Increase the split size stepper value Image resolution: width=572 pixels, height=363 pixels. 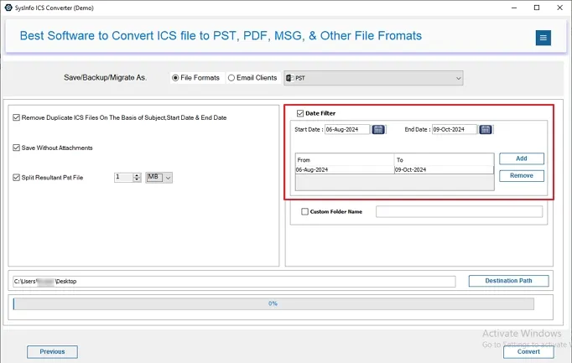(x=137, y=175)
